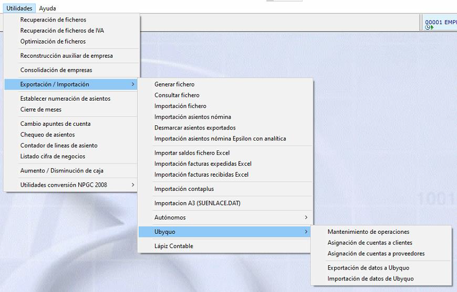The height and width of the screenshot is (292, 457).
Task: Choose Listado cifra de negocios
Action: pos(71,156)
